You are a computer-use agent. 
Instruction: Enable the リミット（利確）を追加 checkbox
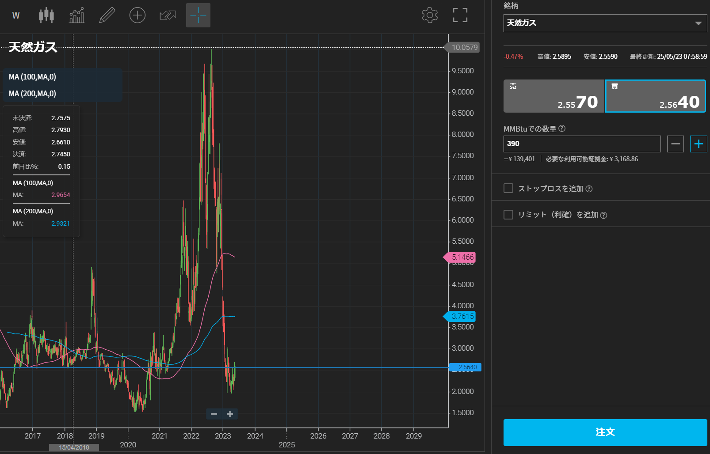click(x=508, y=215)
